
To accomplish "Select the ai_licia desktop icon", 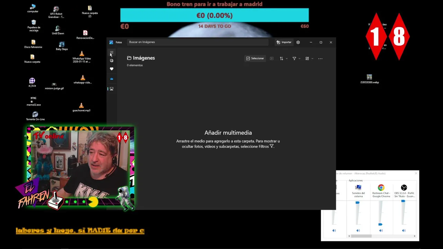I will coord(32,82).
